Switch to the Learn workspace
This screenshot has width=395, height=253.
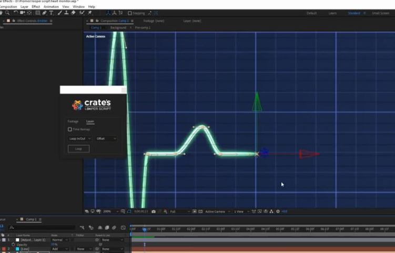(332, 13)
